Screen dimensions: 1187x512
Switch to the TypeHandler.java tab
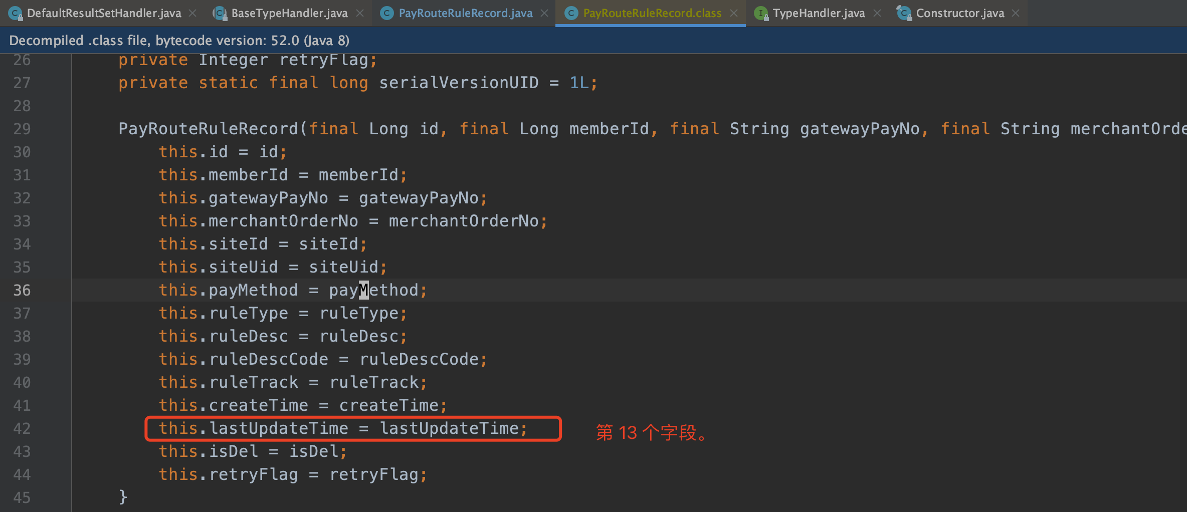point(818,14)
